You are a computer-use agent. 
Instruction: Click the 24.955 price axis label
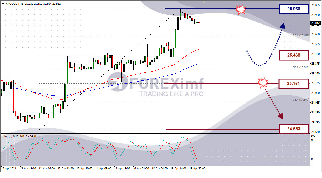pyautogui.click(x=316, y=102)
